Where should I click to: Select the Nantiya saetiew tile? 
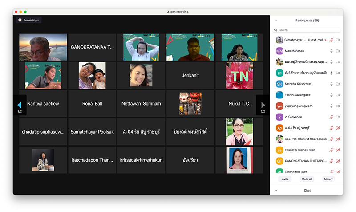pos(43,104)
